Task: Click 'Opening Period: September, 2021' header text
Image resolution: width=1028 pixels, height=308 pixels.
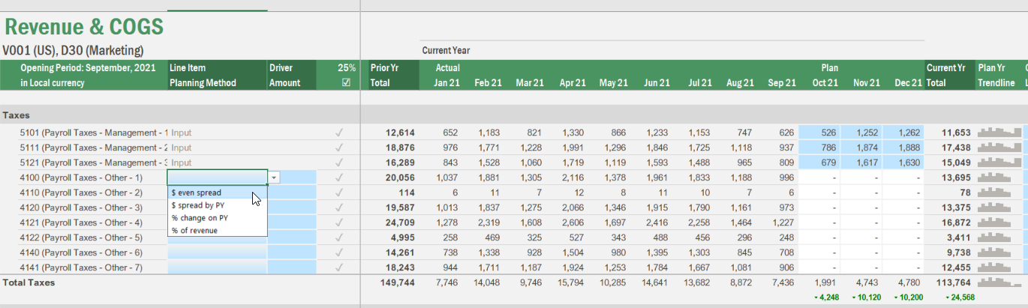Action: pos(88,68)
